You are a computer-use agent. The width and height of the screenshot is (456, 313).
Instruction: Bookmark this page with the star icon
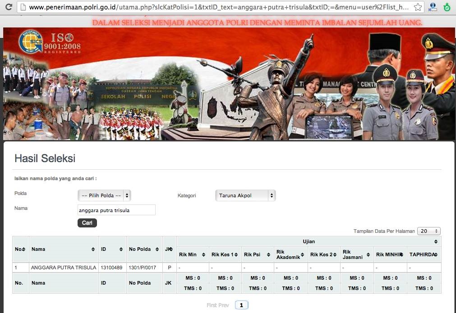[x=418, y=7]
